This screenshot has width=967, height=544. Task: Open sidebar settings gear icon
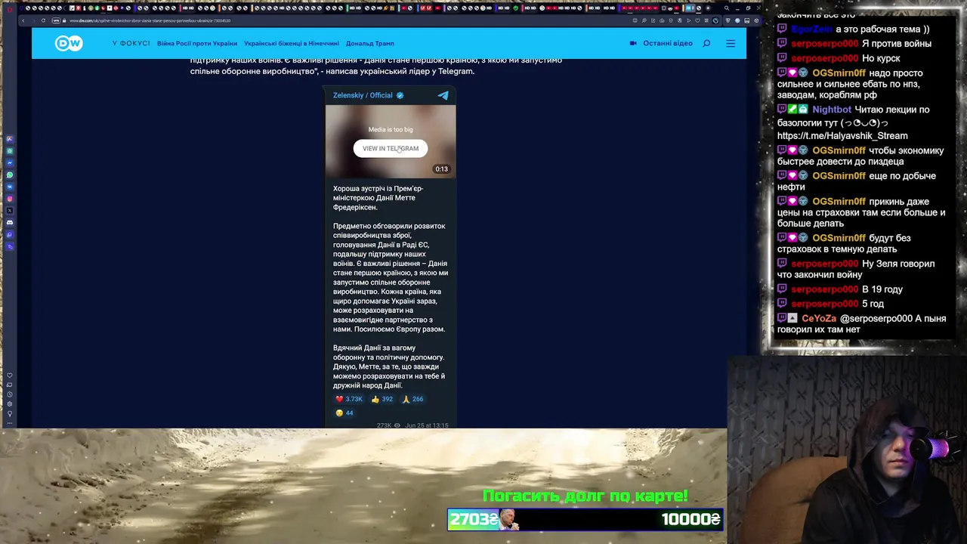coord(10,404)
